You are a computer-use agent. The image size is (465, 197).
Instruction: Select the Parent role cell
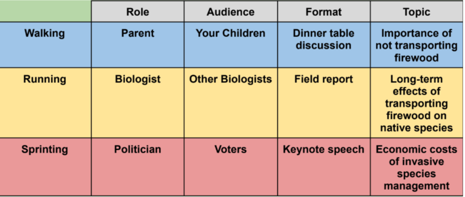coord(137,34)
